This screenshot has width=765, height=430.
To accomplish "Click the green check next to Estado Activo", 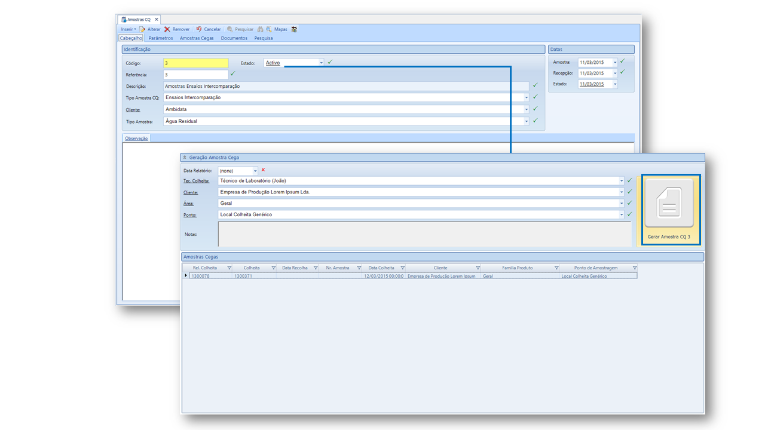I will click(x=330, y=62).
